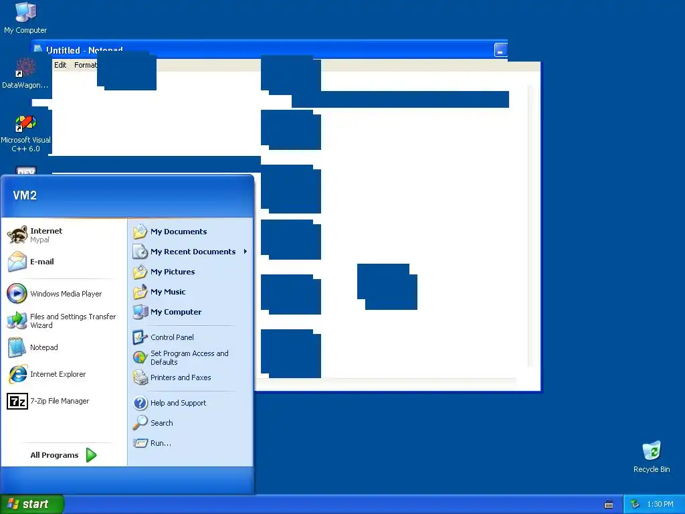Screen dimensions: 685x514
Task: Click the network tray icon beside clock
Action: click(x=635, y=505)
